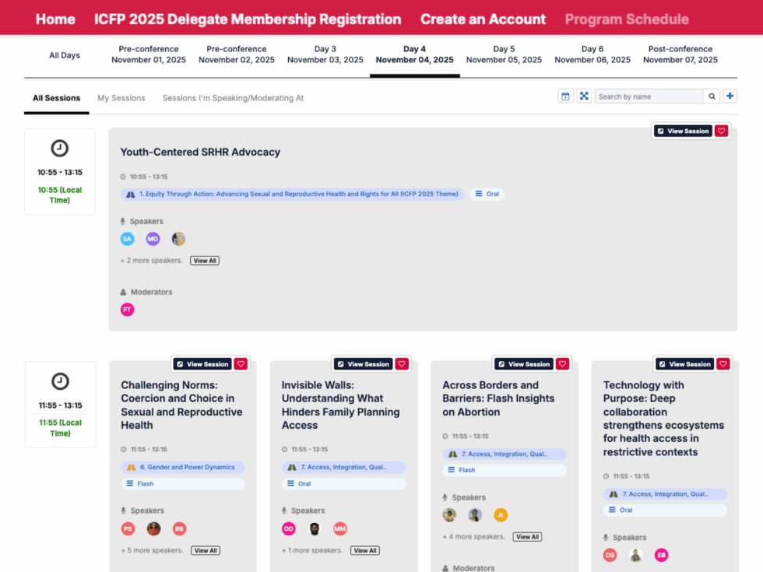Expand speakers with View All in Challenging Norms session
763x572 pixels.
click(x=205, y=550)
